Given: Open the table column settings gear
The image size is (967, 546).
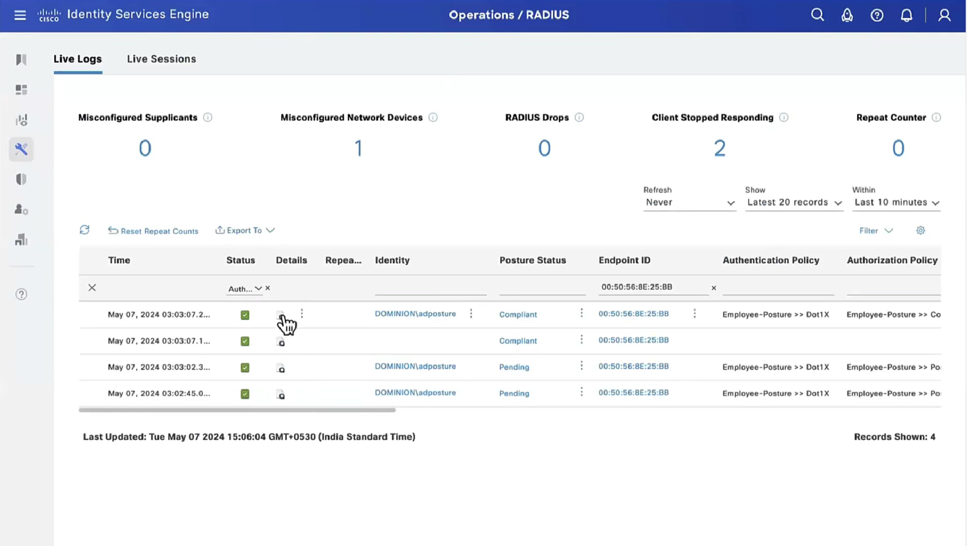Looking at the screenshot, I should click(x=920, y=231).
